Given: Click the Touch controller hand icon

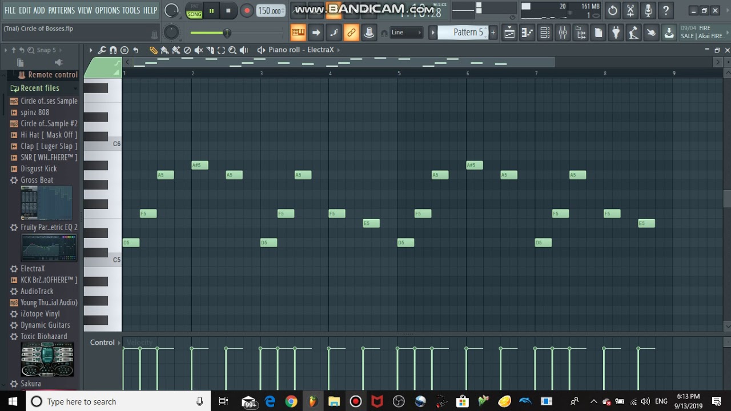Looking at the screenshot, I should pos(651,33).
